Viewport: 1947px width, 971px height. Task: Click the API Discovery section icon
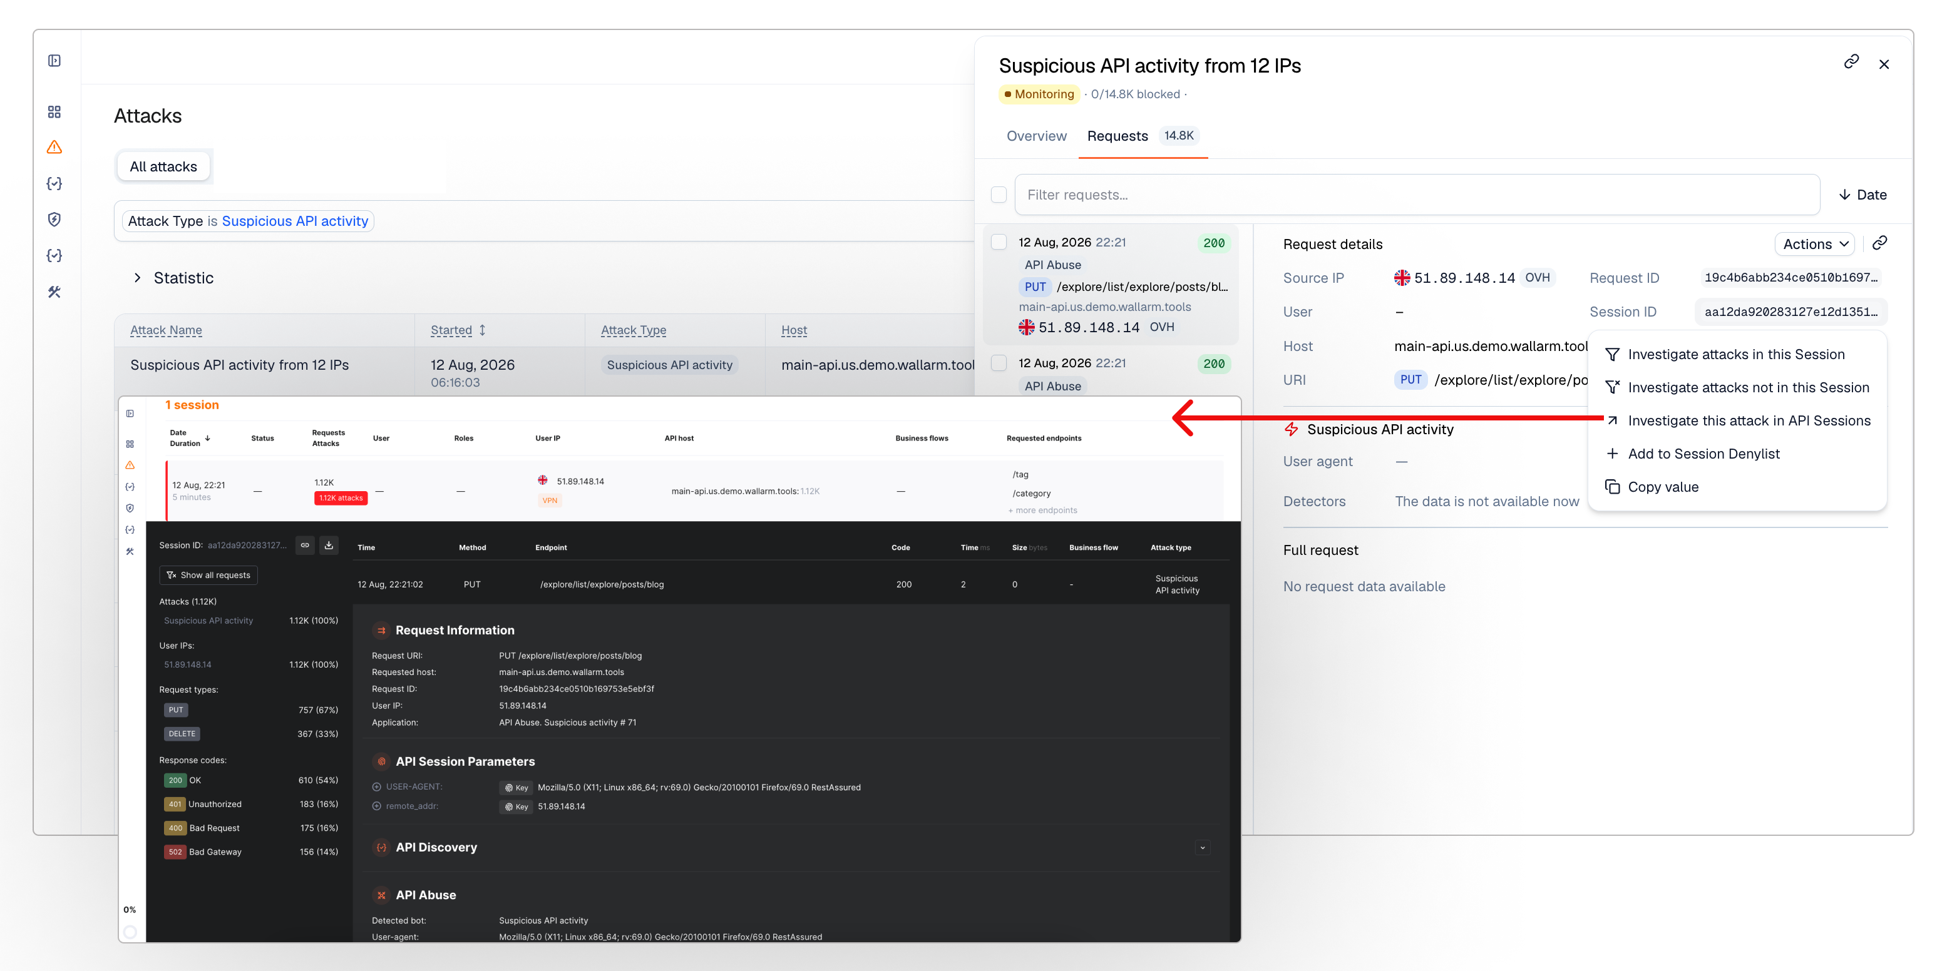[x=382, y=847]
